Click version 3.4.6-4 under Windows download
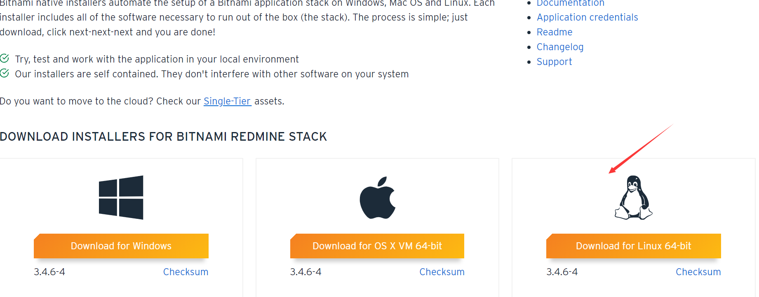The width and height of the screenshot is (759, 297). coord(49,271)
